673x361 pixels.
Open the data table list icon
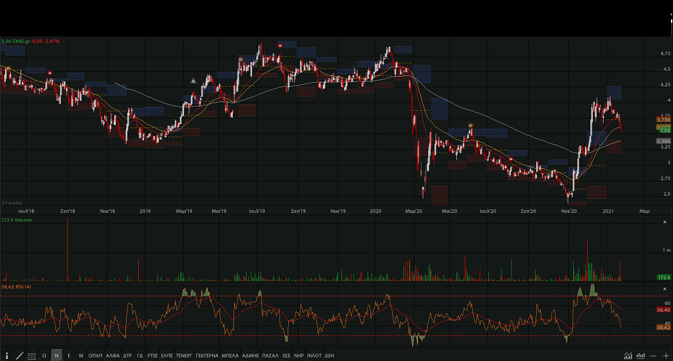pyautogui.click(x=32, y=356)
